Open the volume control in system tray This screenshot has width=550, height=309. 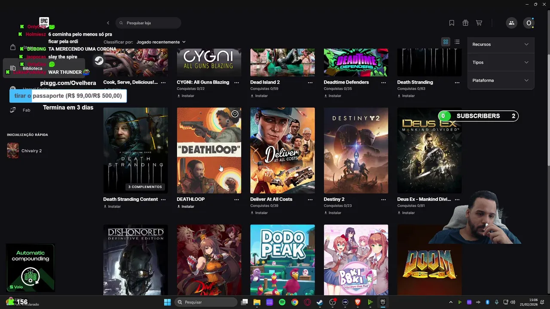click(x=513, y=302)
